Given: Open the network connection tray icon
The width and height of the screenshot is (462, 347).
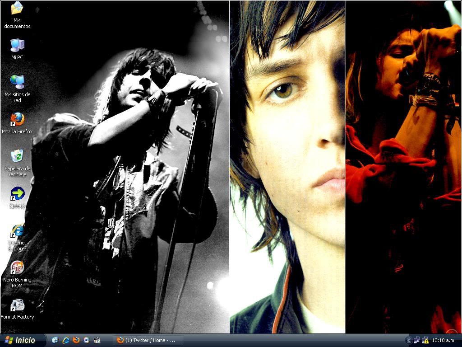Looking at the screenshot, I should tap(416, 340).
